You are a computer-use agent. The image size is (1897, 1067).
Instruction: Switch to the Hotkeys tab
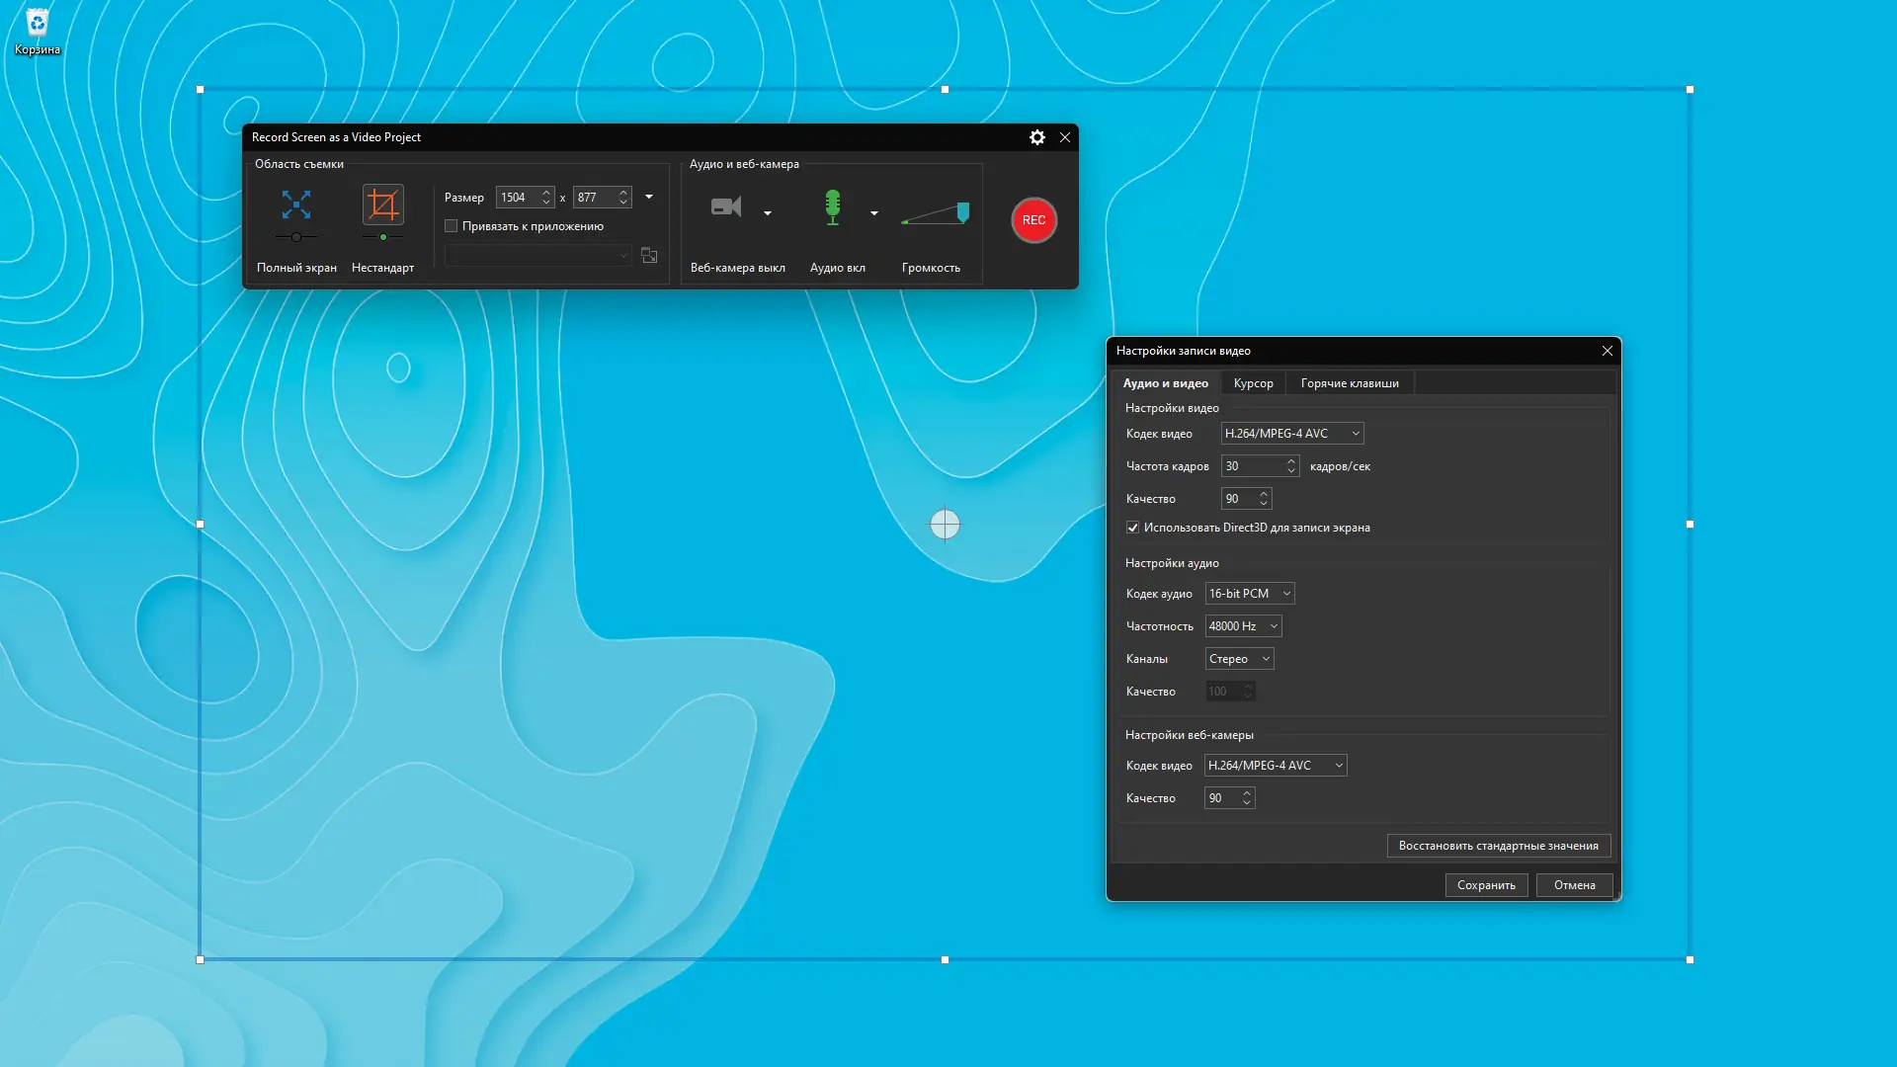(1349, 383)
